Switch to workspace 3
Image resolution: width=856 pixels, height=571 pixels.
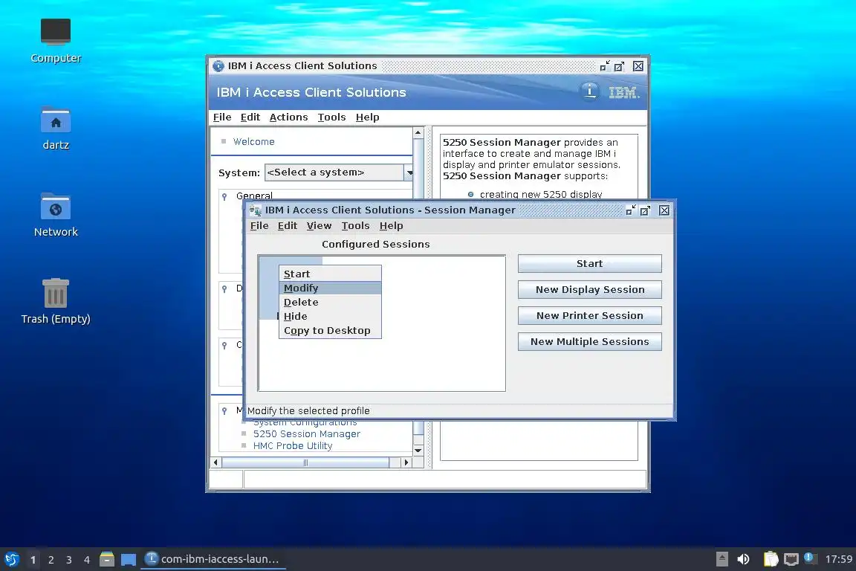coord(69,560)
